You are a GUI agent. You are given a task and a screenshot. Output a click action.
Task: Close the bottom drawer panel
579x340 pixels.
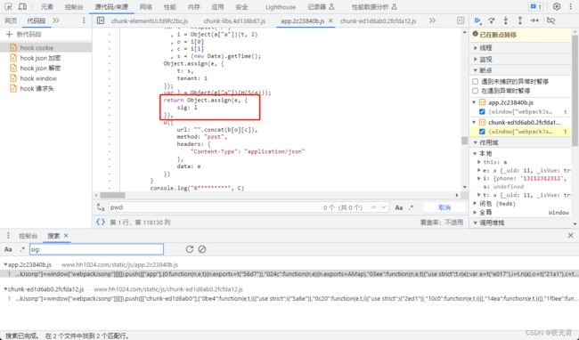[570, 235]
